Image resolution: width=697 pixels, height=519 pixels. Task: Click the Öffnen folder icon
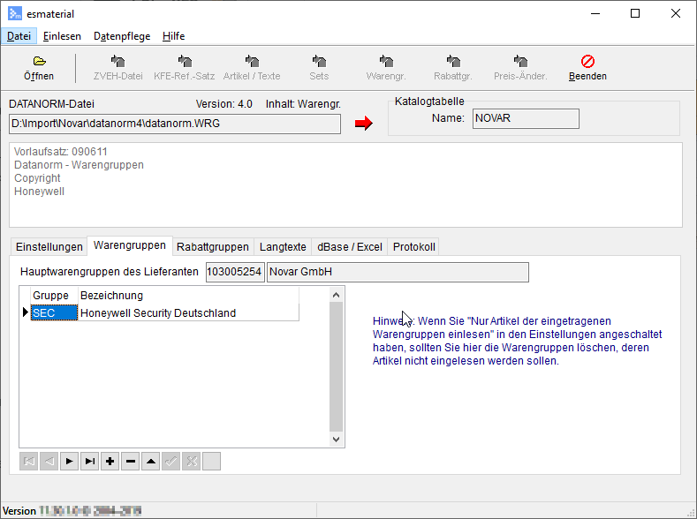(x=39, y=62)
